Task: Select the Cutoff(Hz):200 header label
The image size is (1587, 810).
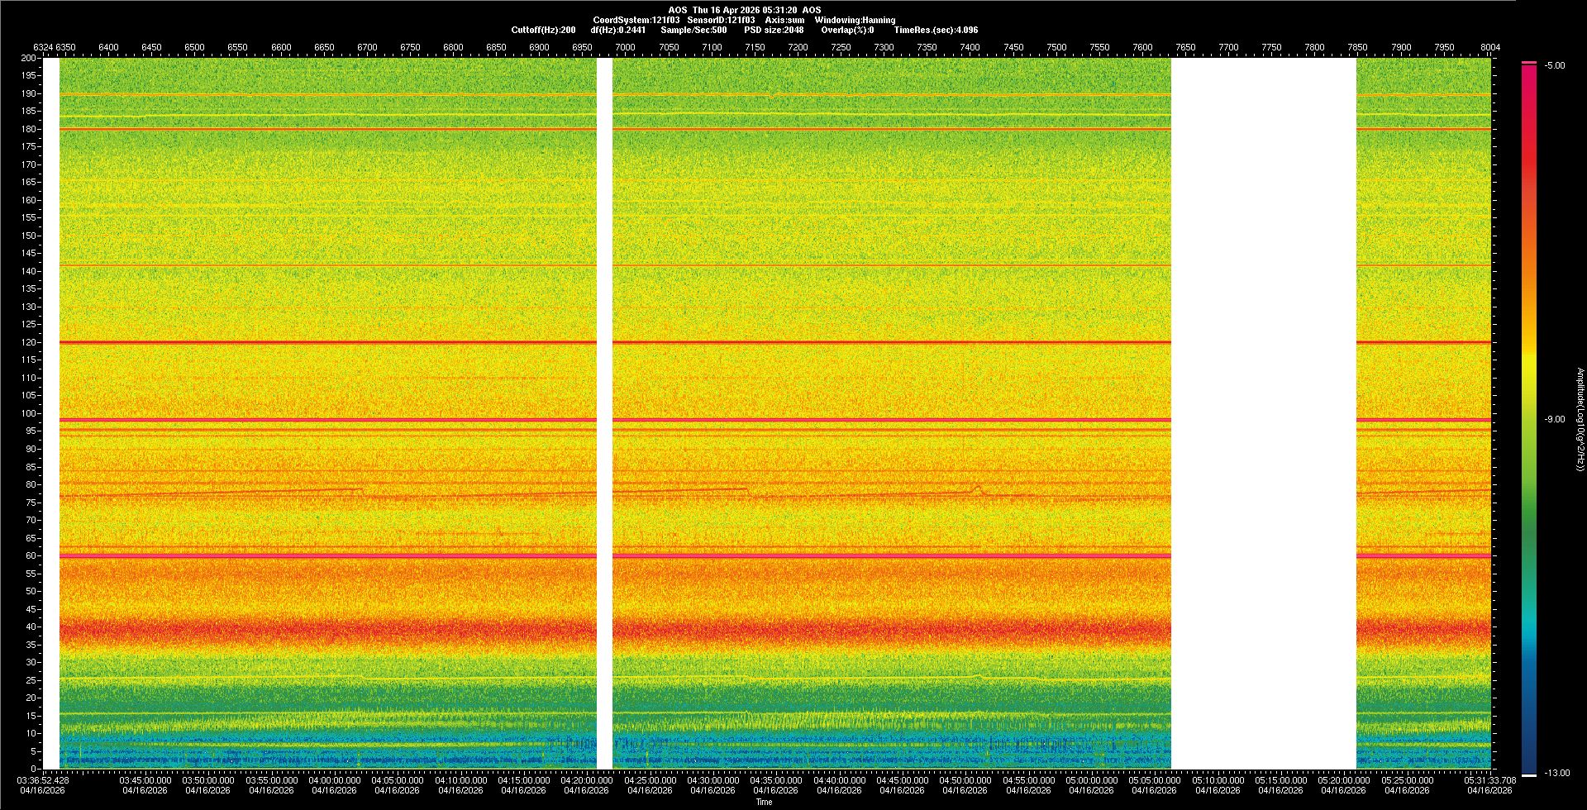Action: [x=543, y=30]
